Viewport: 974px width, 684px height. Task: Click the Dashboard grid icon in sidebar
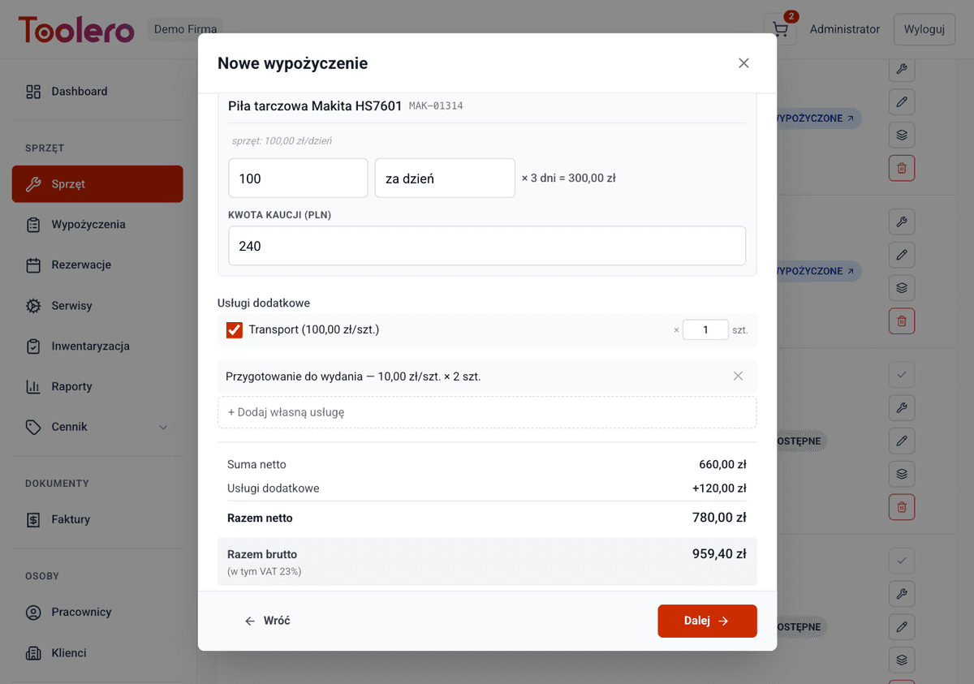point(33,92)
